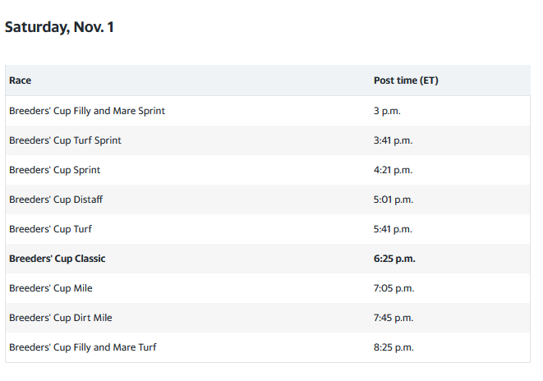This screenshot has height=381, width=543.
Task: Select the Breeders' Cup Mile race
Action: coord(51,288)
